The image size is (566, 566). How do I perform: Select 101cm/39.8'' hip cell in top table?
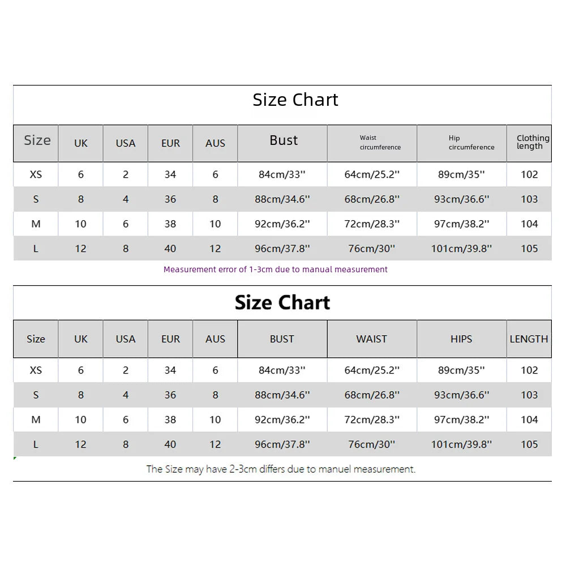click(x=461, y=248)
